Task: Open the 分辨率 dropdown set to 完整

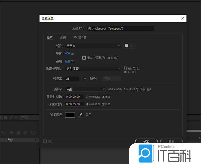Action: [85, 89]
